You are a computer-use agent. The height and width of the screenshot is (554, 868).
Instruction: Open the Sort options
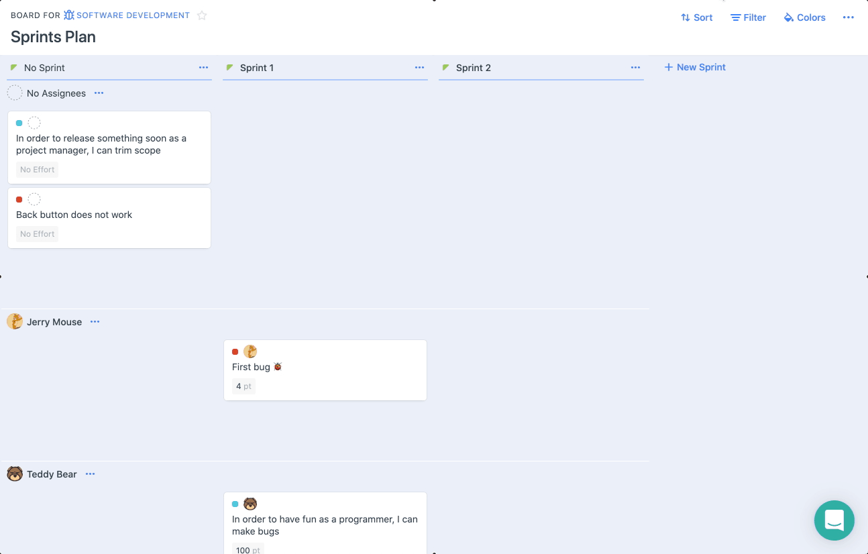point(696,17)
